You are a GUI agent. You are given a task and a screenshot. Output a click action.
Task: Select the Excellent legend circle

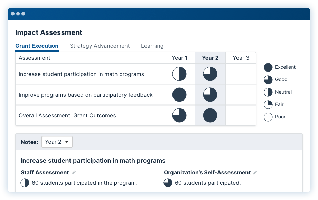[268, 67]
